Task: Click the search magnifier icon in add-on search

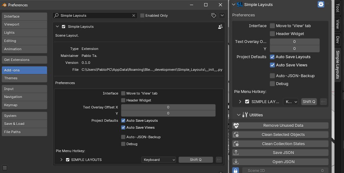Action: tap(57, 15)
